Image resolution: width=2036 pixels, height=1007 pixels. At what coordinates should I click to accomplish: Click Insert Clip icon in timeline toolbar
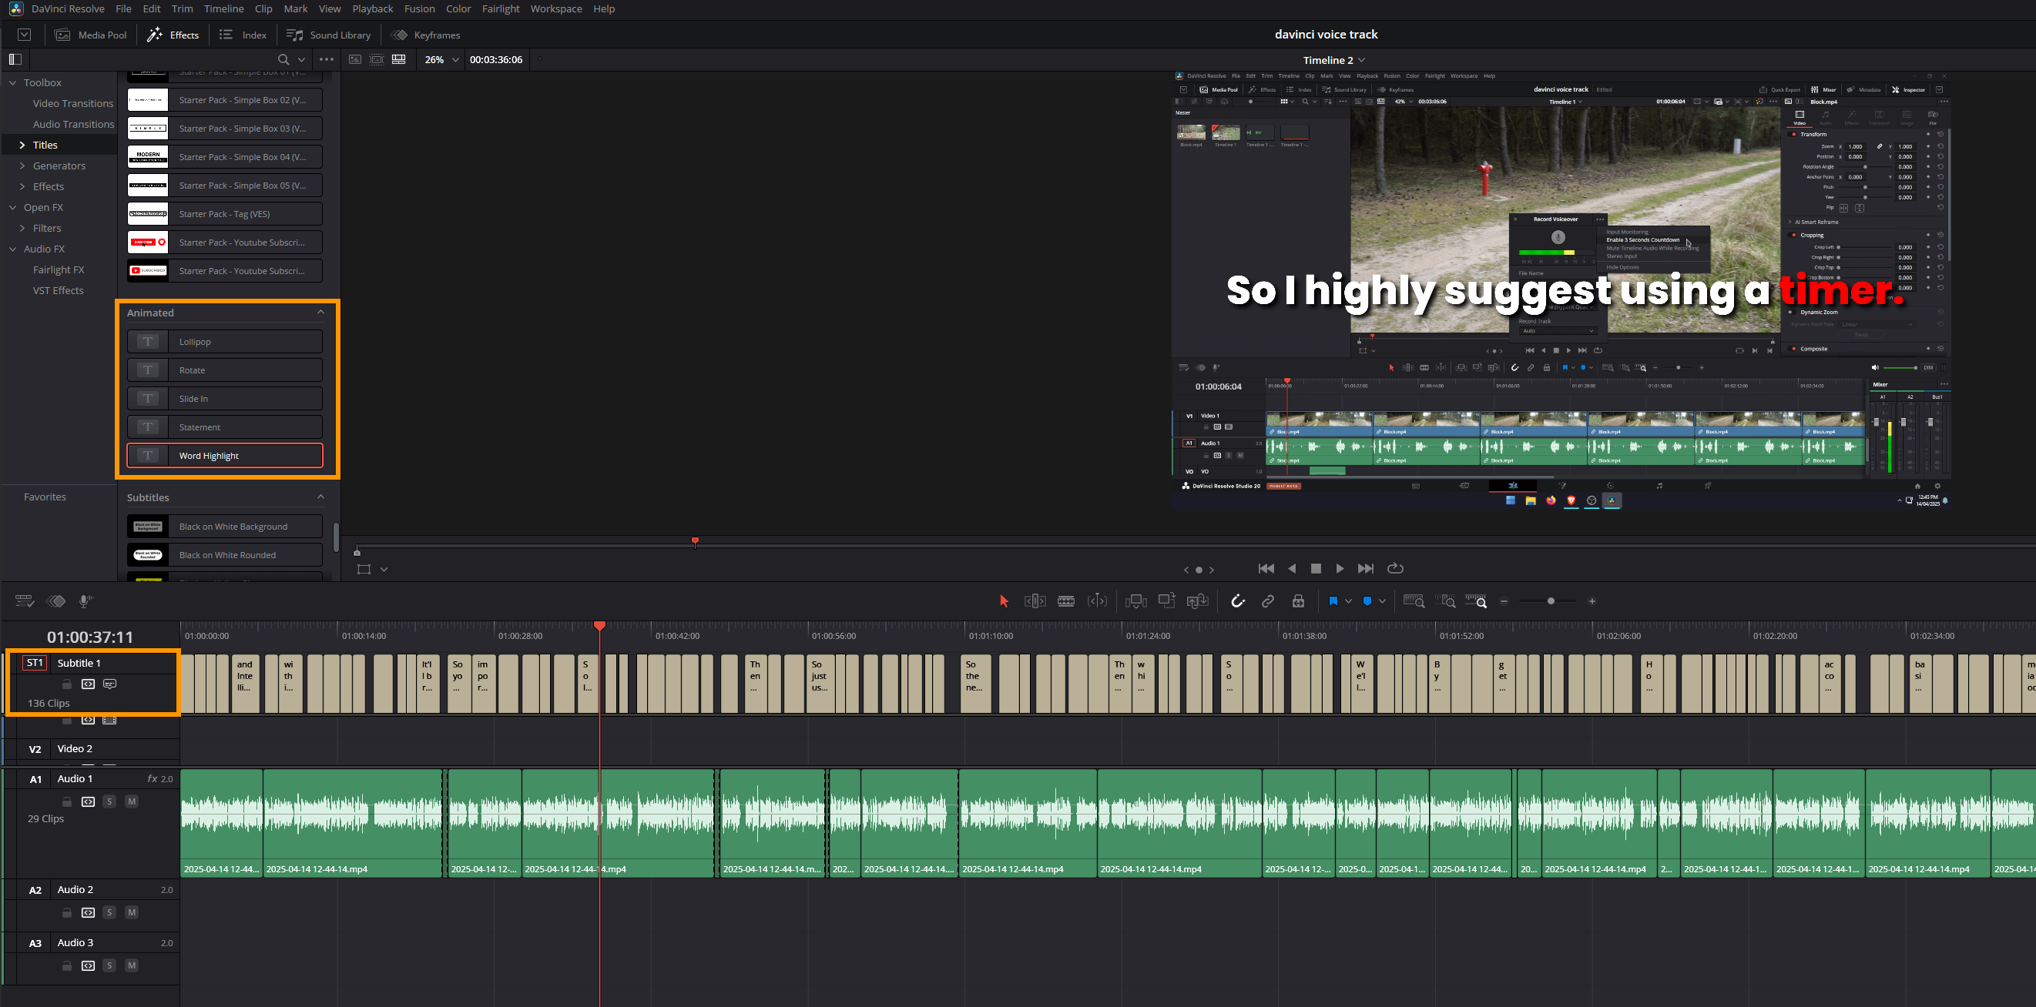(x=1135, y=602)
